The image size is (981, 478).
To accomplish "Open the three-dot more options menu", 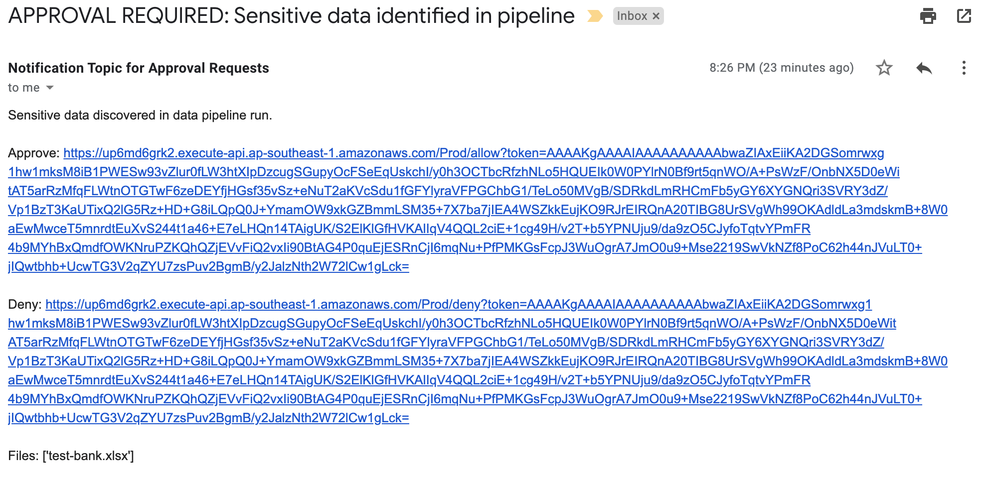I will pos(965,68).
